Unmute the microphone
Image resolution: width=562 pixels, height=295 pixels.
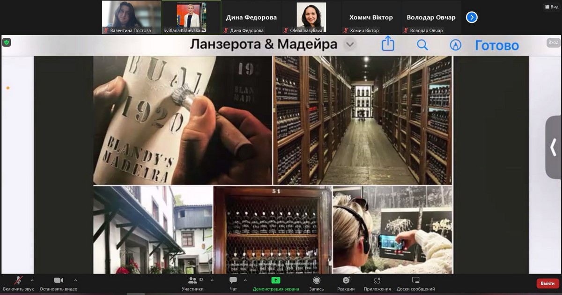coord(19,283)
